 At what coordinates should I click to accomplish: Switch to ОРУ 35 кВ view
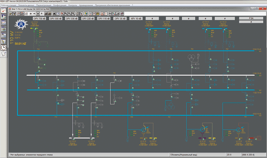(120, 18)
